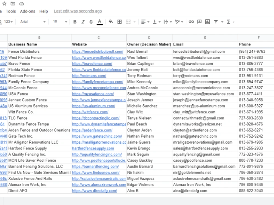Image resolution: width=274 pixels, height=205 pixels.
Task: Open text wrapping options
Action: click(x=168, y=22)
